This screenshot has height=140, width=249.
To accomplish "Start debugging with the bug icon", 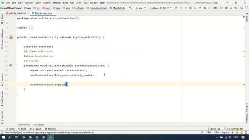I will 190,8.
